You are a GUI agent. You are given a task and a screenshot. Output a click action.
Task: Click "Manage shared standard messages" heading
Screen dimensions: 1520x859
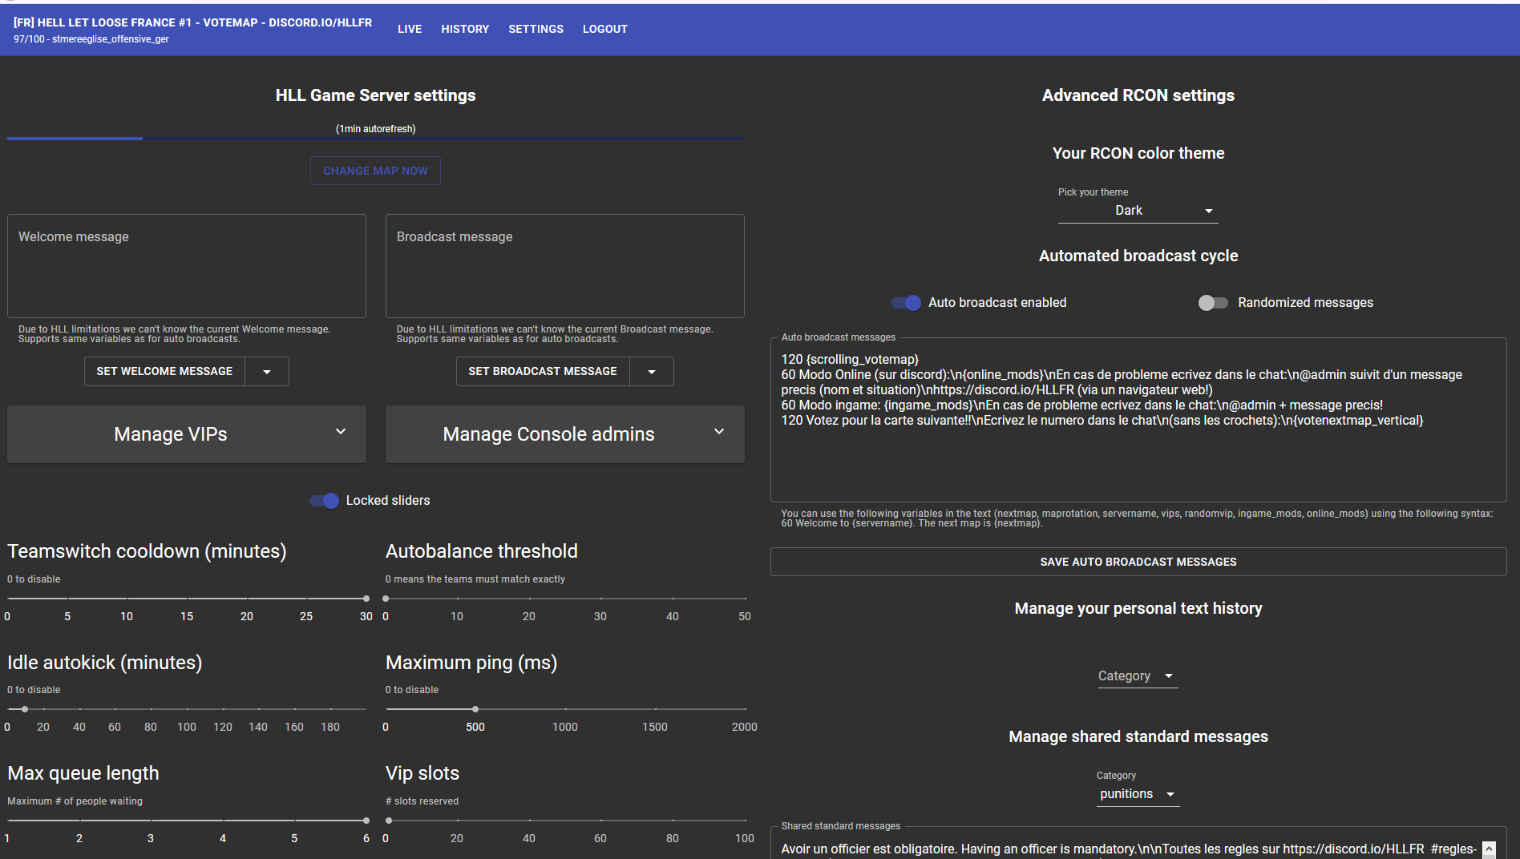tap(1138, 736)
